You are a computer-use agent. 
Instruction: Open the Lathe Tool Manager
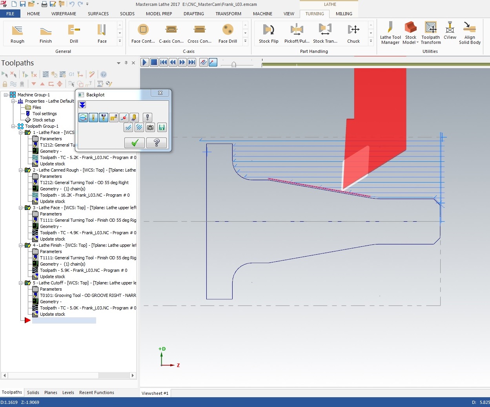pos(390,33)
